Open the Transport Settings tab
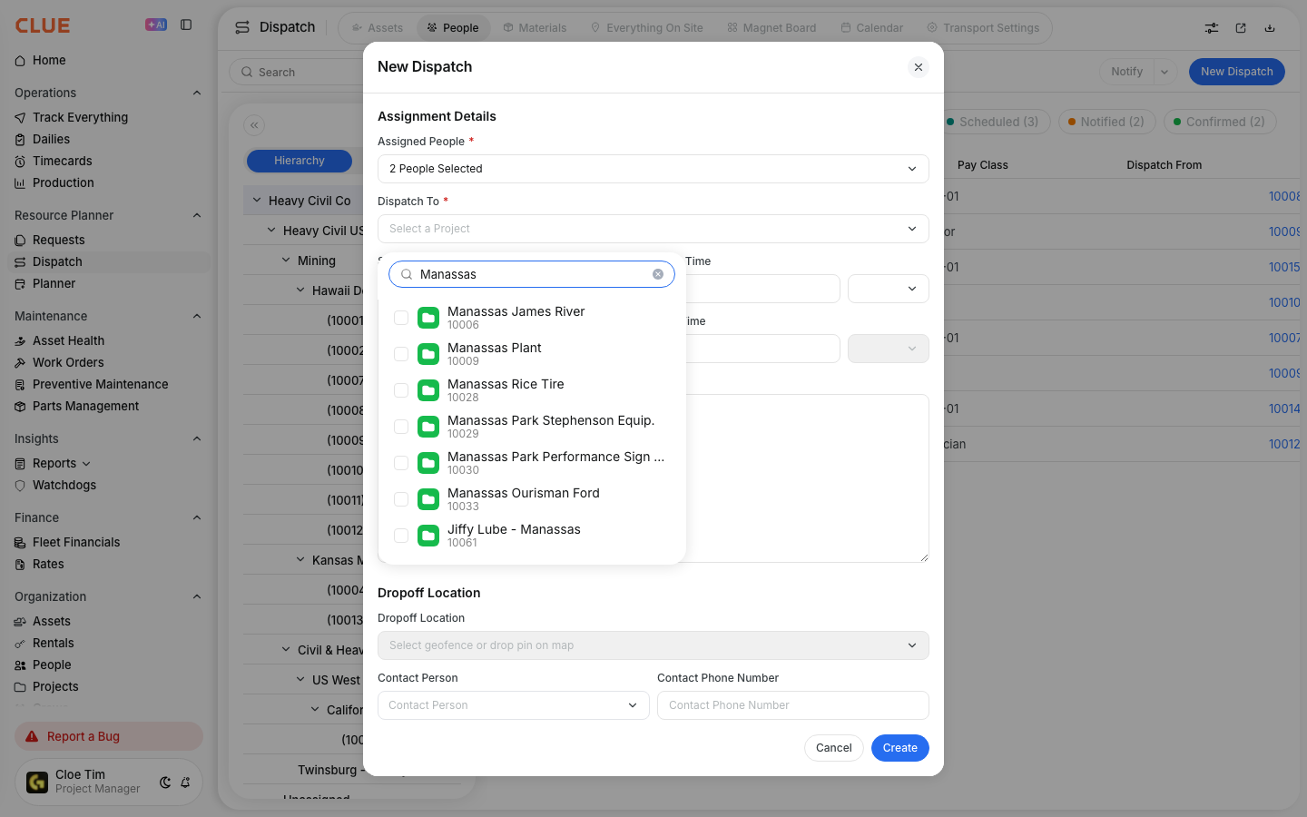This screenshot has width=1307, height=817. click(983, 28)
